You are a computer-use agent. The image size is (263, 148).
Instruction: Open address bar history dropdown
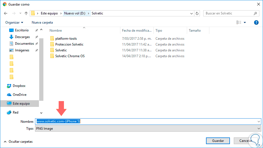click(x=191, y=13)
